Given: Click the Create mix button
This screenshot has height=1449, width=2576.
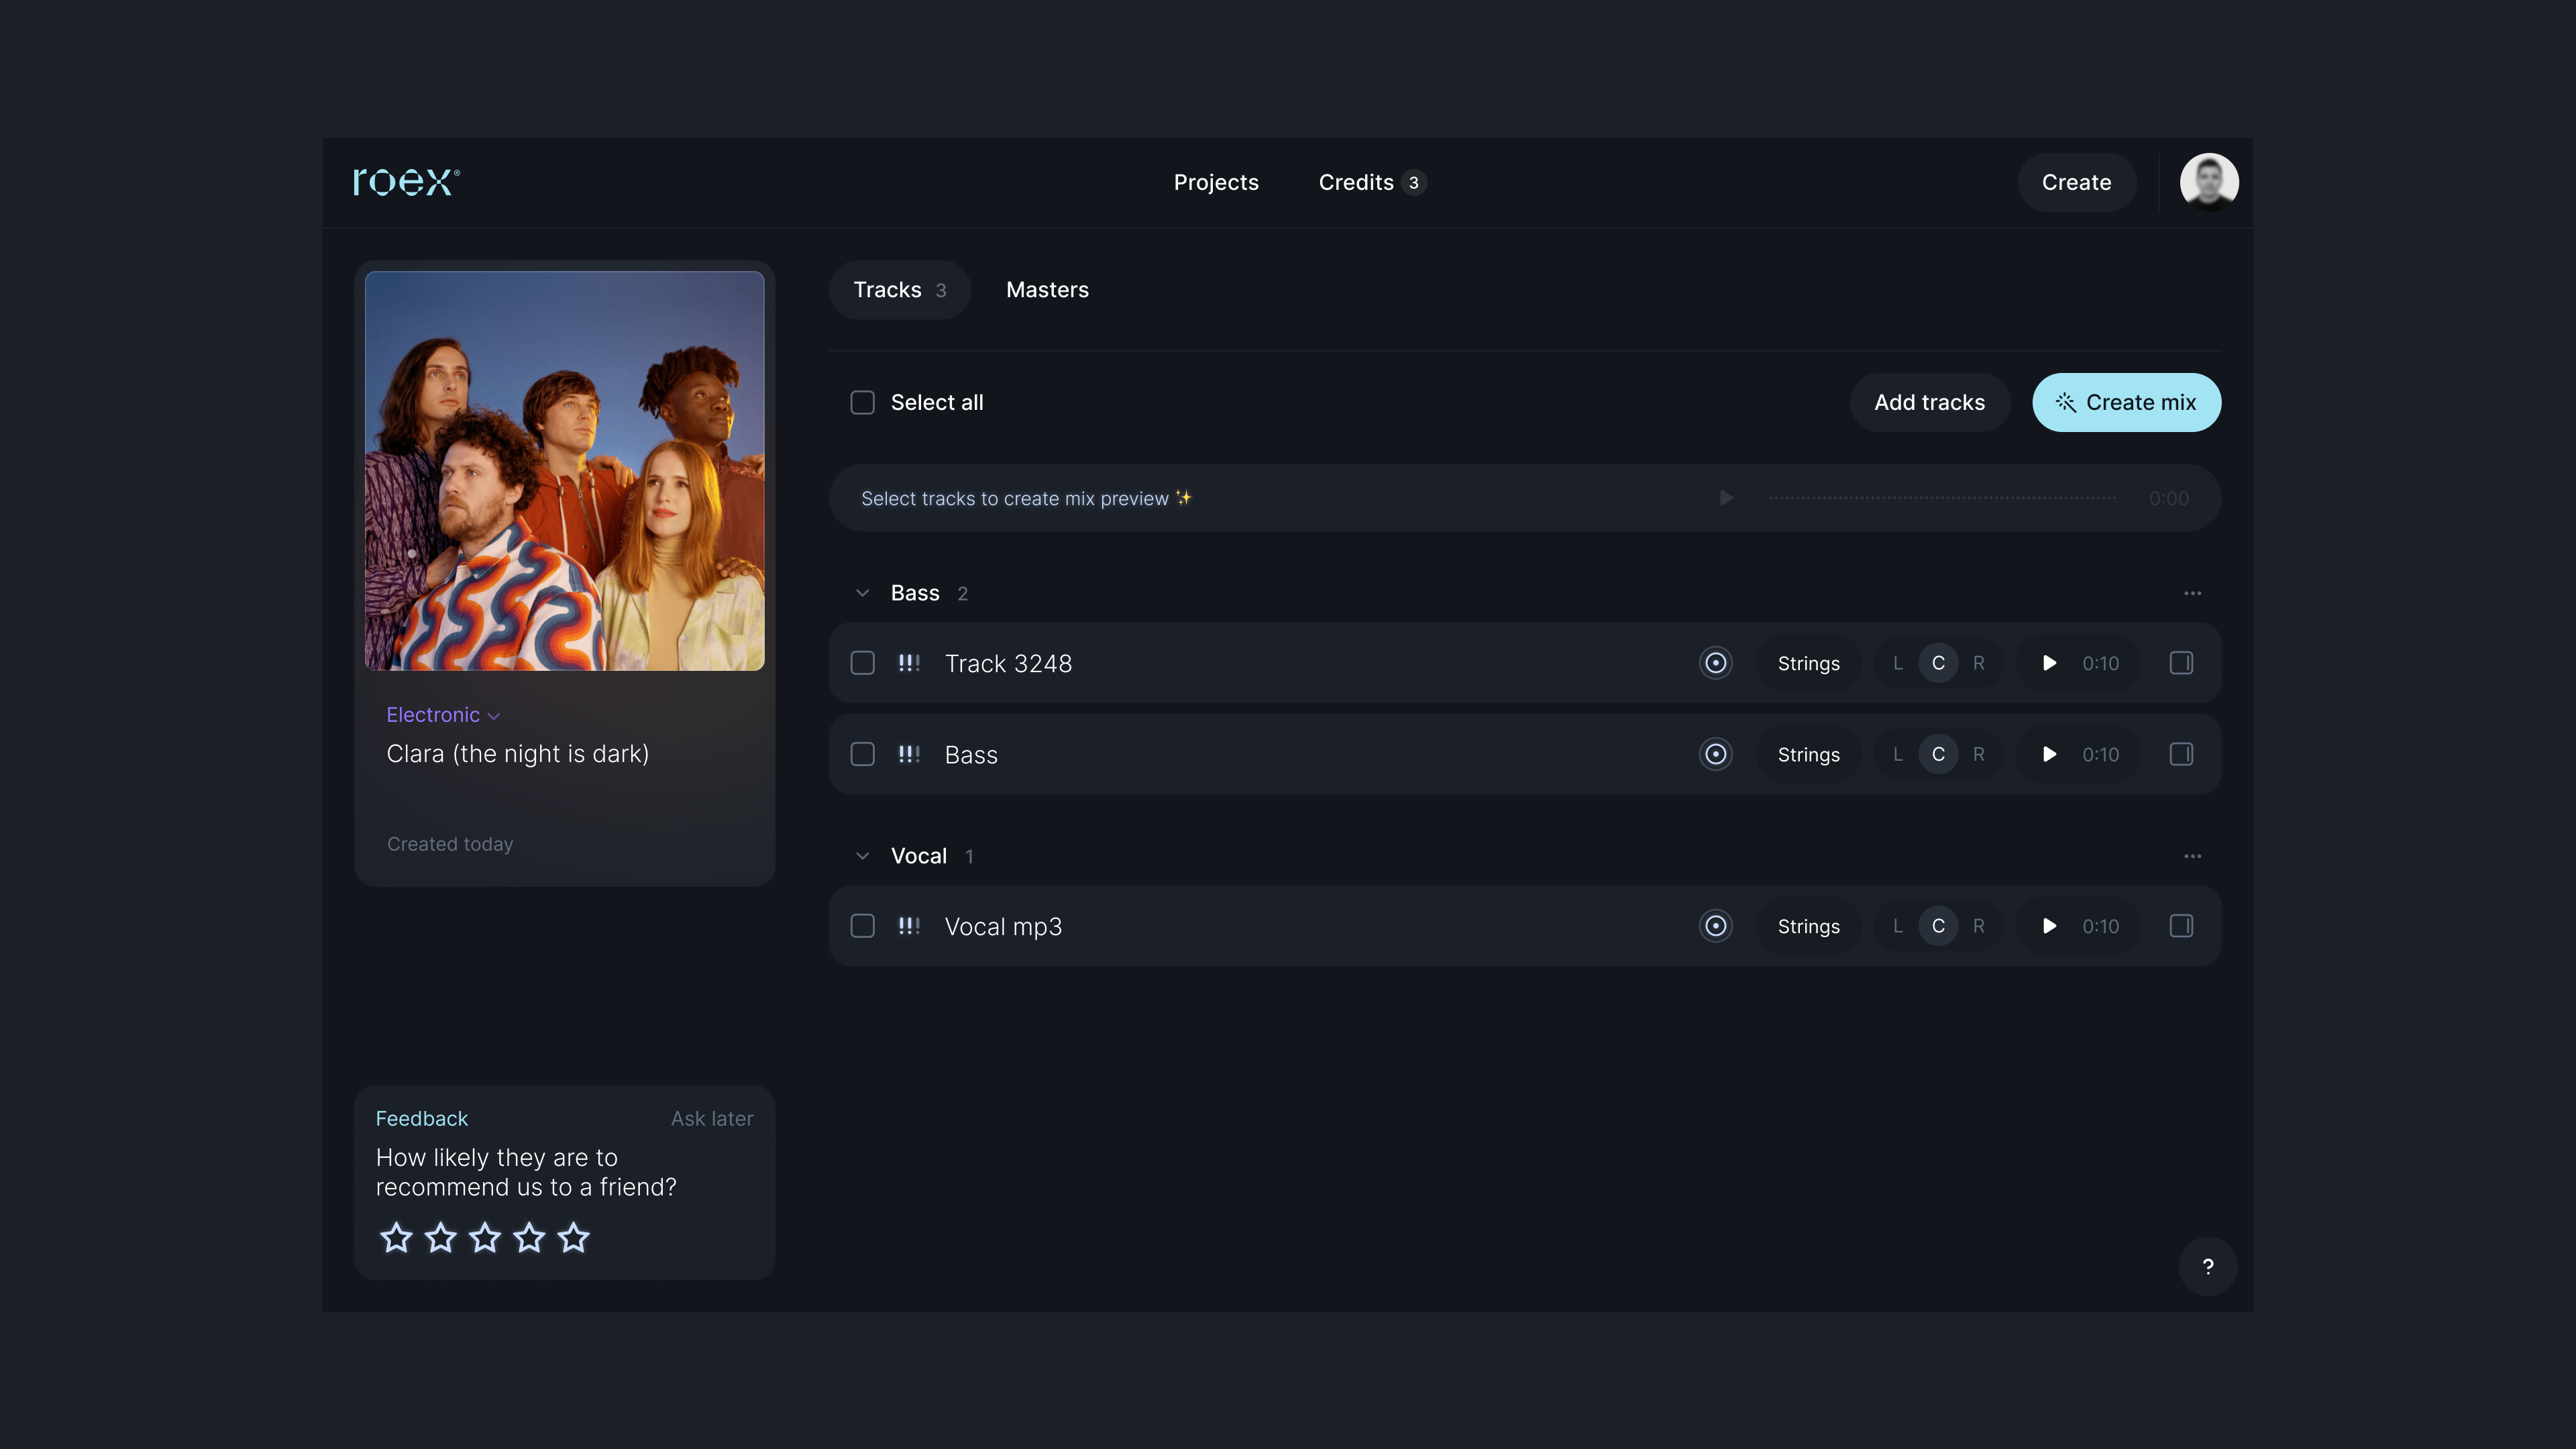Looking at the screenshot, I should [2126, 402].
